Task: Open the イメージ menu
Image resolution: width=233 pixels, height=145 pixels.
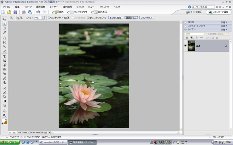Action: coord(28,7)
